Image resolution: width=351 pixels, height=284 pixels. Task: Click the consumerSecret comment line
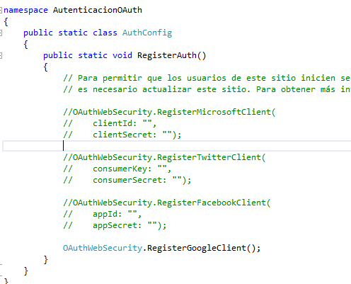pyautogui.click(x=127, y=180)
